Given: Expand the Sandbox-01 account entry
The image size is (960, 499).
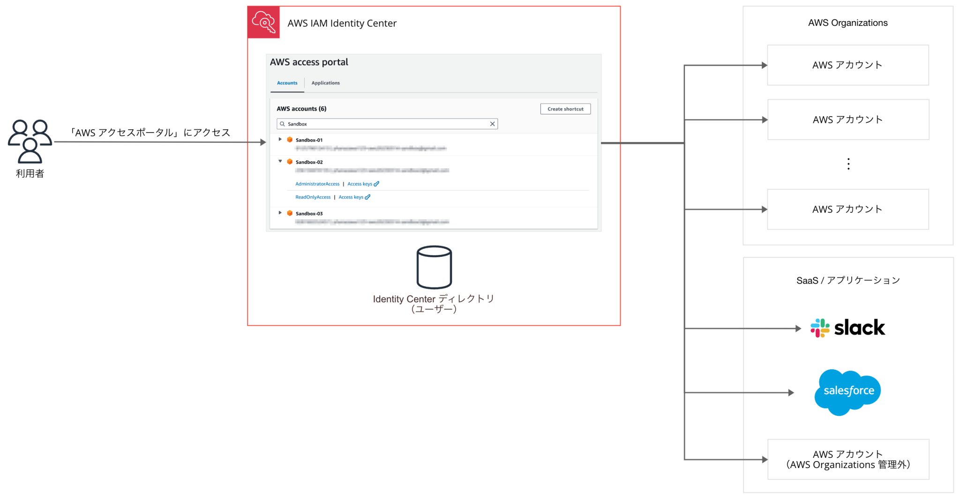Looking at the screenshot, I should (280, 139).
